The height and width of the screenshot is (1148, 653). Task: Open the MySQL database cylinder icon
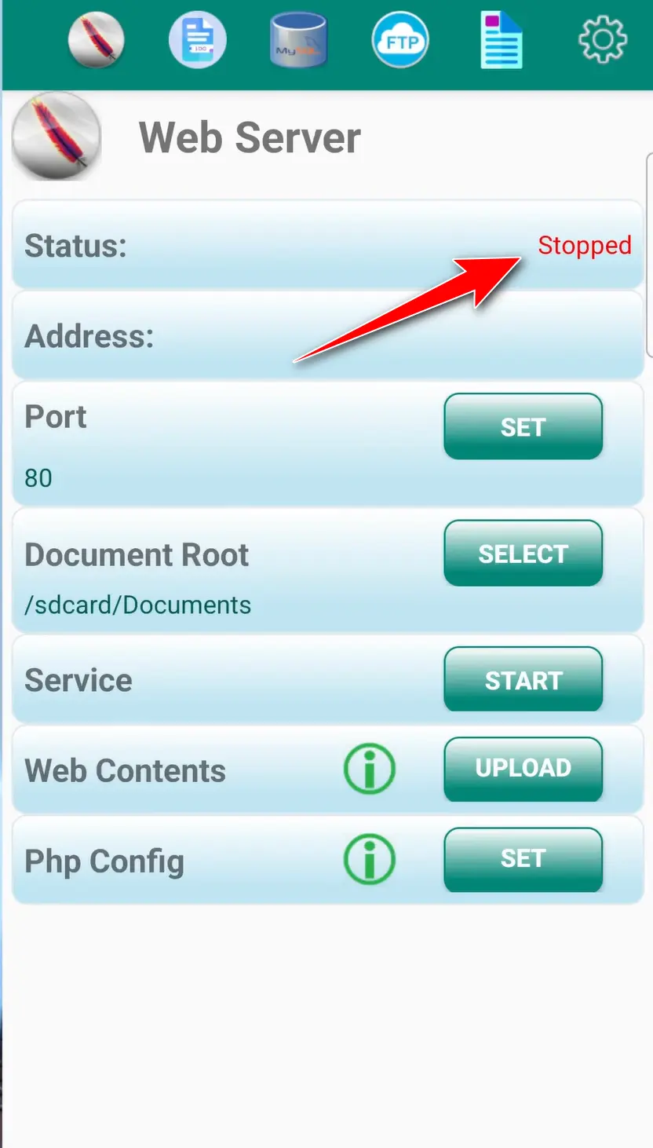pos(298,39)
